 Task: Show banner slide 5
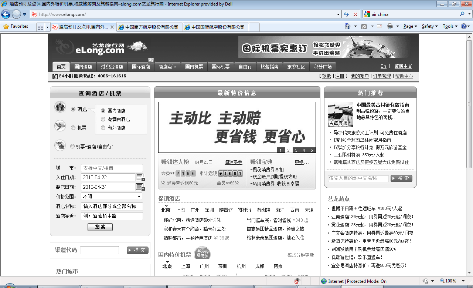(x=312, y=150)
